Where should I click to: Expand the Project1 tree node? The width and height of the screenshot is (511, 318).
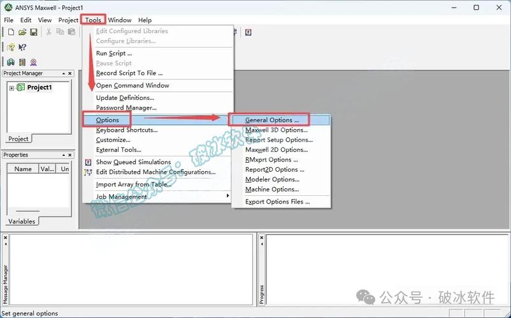(x=11, y=88)
